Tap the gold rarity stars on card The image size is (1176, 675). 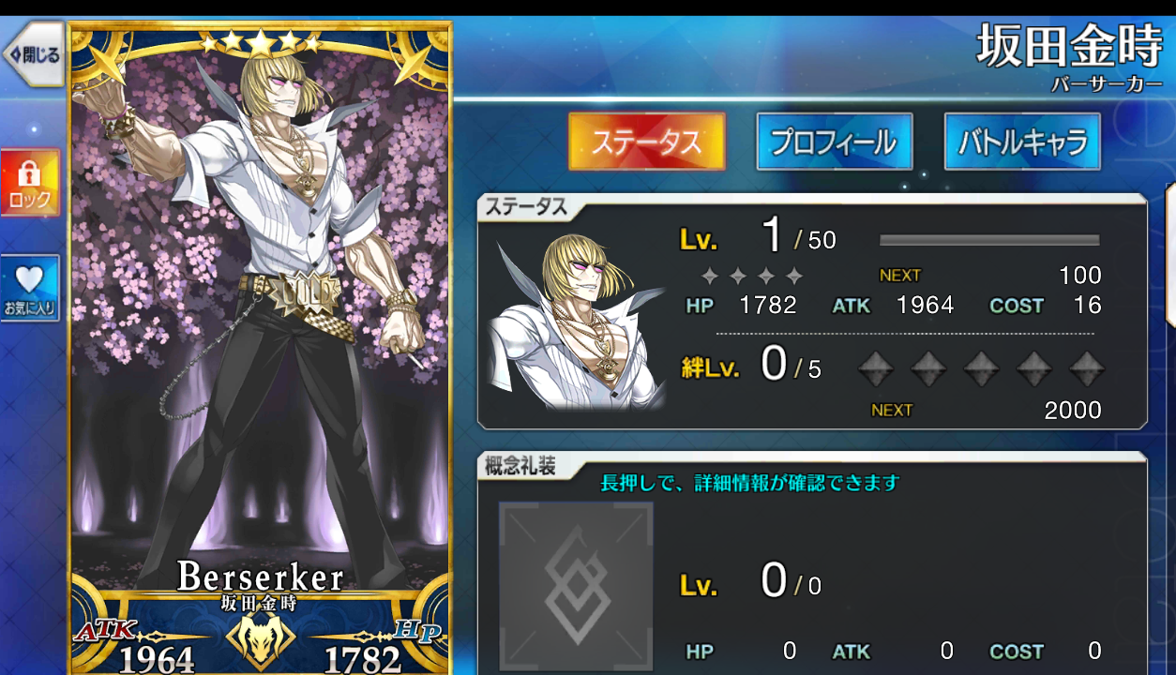[261, 41]
